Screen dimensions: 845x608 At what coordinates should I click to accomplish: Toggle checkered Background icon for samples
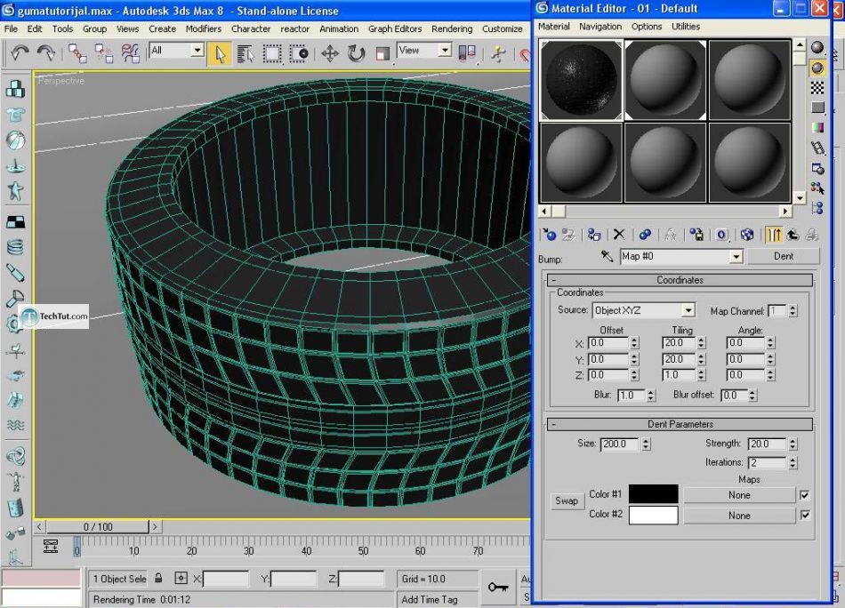tap(817, 88)
